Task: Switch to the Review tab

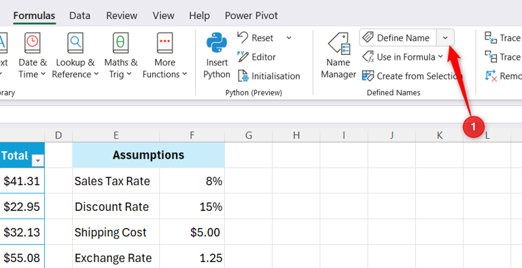Action: point(122,16)
